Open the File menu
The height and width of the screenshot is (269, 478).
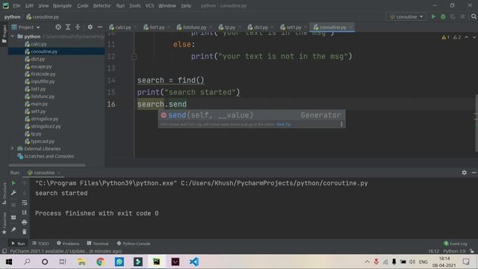pos(16,5)
